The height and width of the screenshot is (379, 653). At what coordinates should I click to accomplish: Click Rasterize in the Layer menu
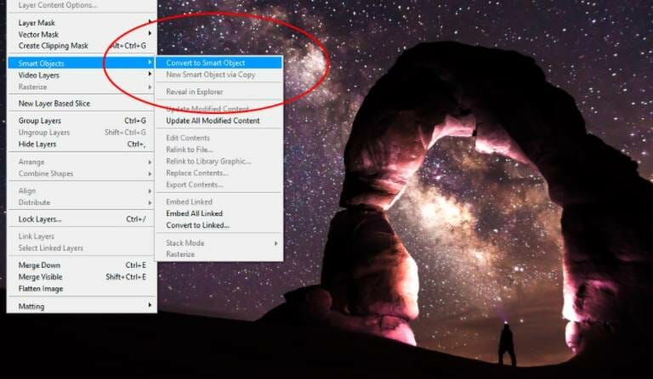(x=82, y=87)
